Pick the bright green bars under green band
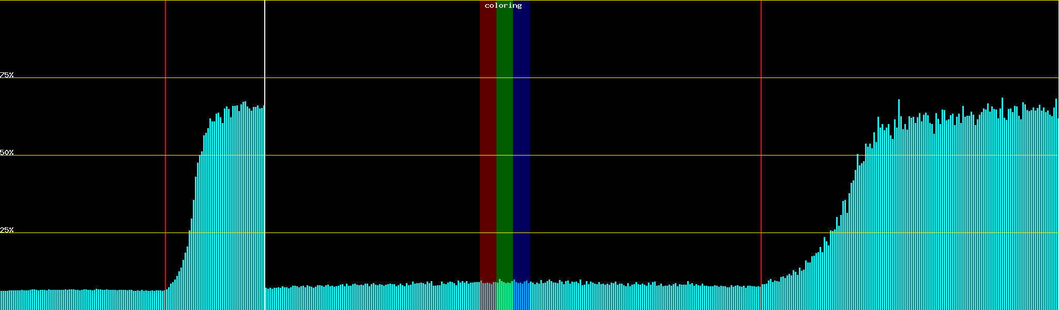This screenshot has height=310, width=1059. (504, 297)
